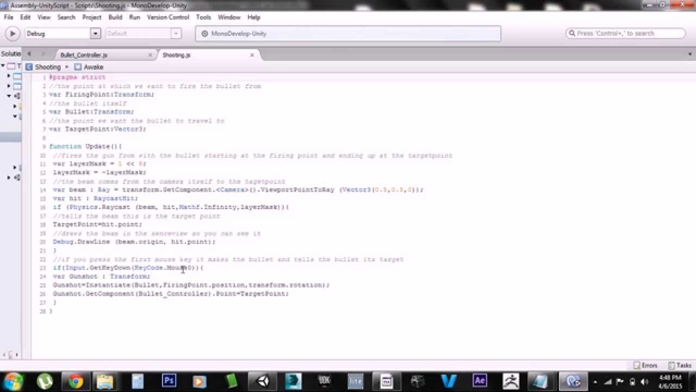Click 'var hit : RaycastHit;' line
This screenshot has width=696, height=392.
[95, 199]
